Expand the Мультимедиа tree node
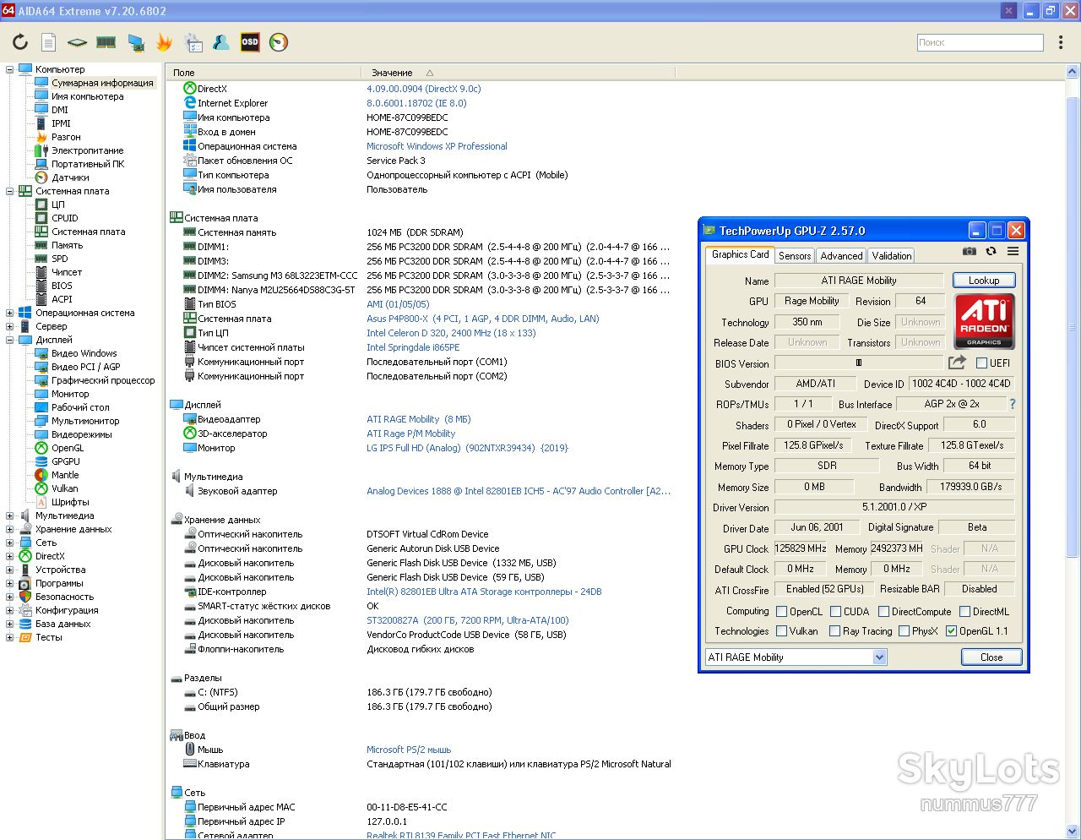Viewport: 1081px width, 840px height. [9, 515]
